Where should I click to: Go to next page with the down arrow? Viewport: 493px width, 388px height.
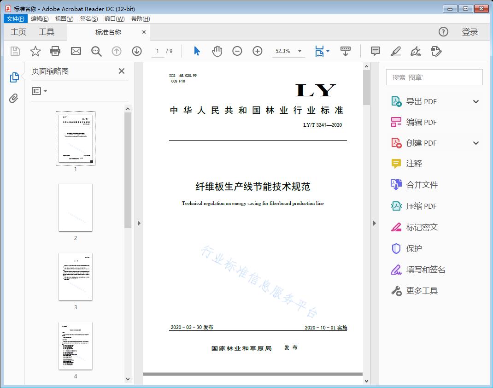coord(137,51)
